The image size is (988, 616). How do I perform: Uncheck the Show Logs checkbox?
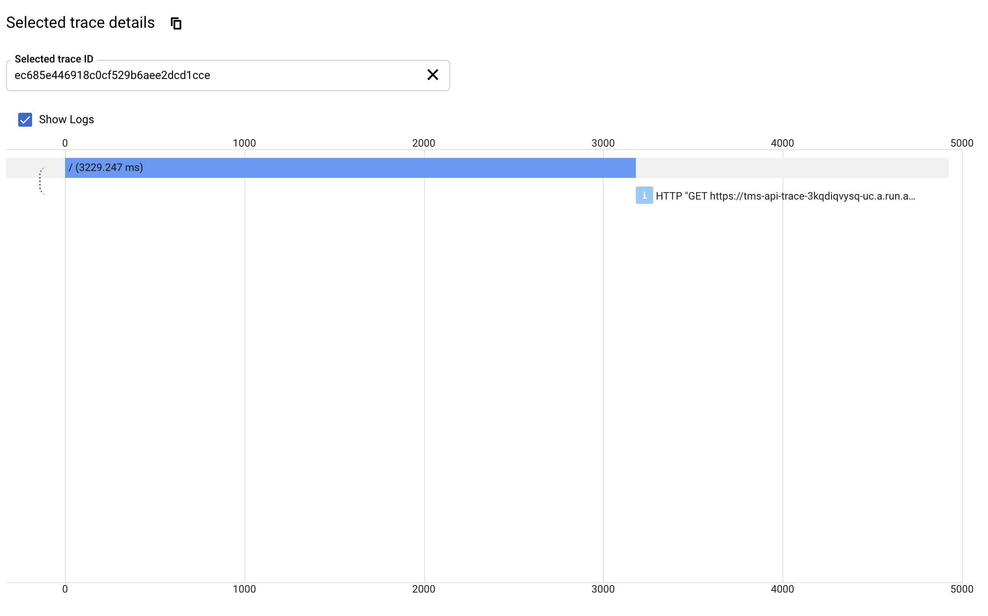(x=25, y=120)
